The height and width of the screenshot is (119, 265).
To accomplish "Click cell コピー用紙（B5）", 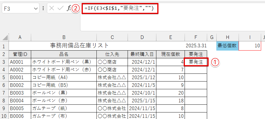I will pos(64,85).
